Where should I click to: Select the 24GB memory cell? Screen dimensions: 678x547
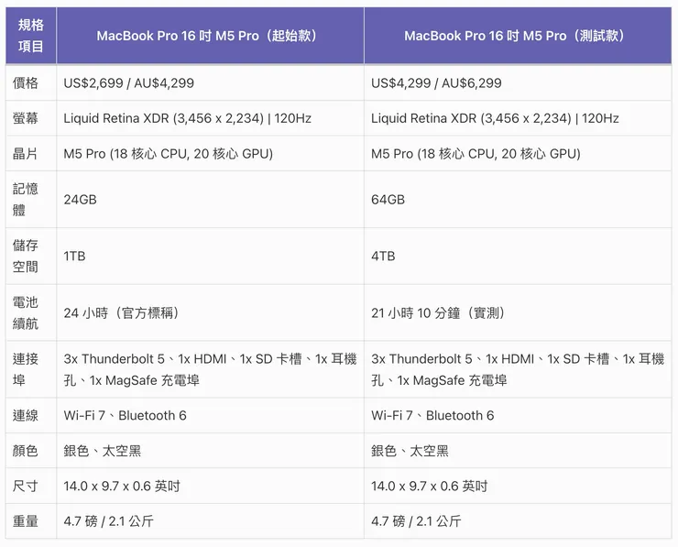click(x=81, y=200)
